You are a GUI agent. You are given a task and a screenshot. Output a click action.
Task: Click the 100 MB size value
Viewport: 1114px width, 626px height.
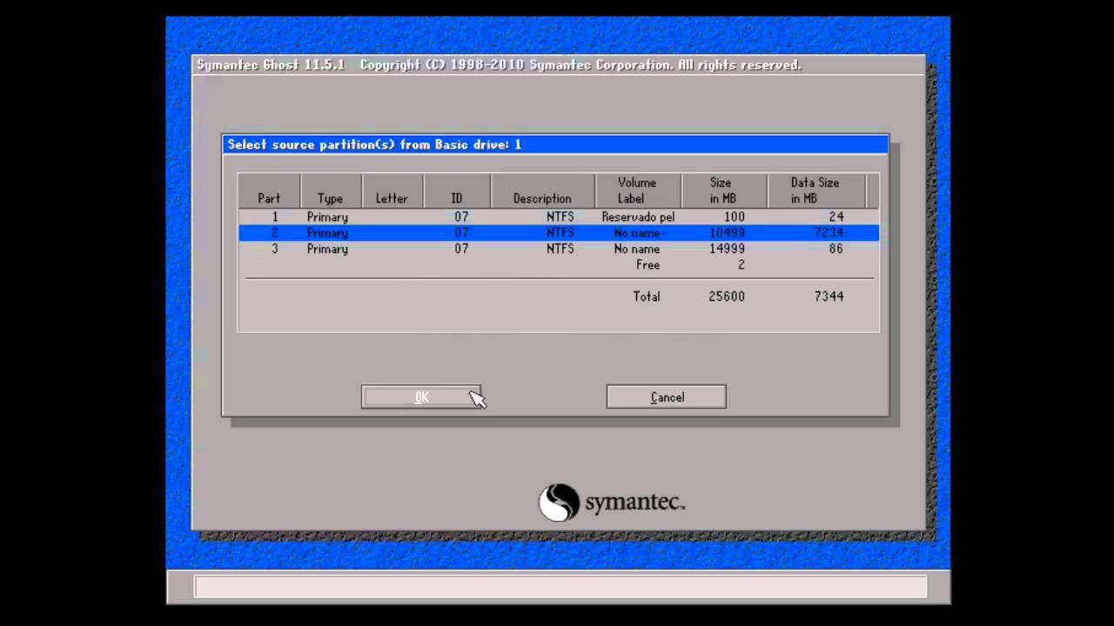[735, 216]
